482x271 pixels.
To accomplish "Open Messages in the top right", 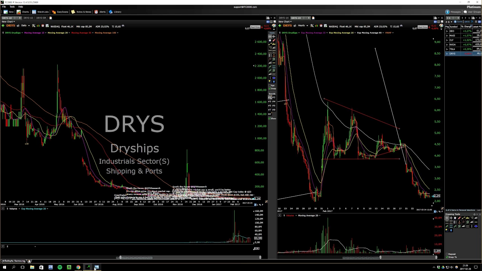I will click(x=453, y=12).
